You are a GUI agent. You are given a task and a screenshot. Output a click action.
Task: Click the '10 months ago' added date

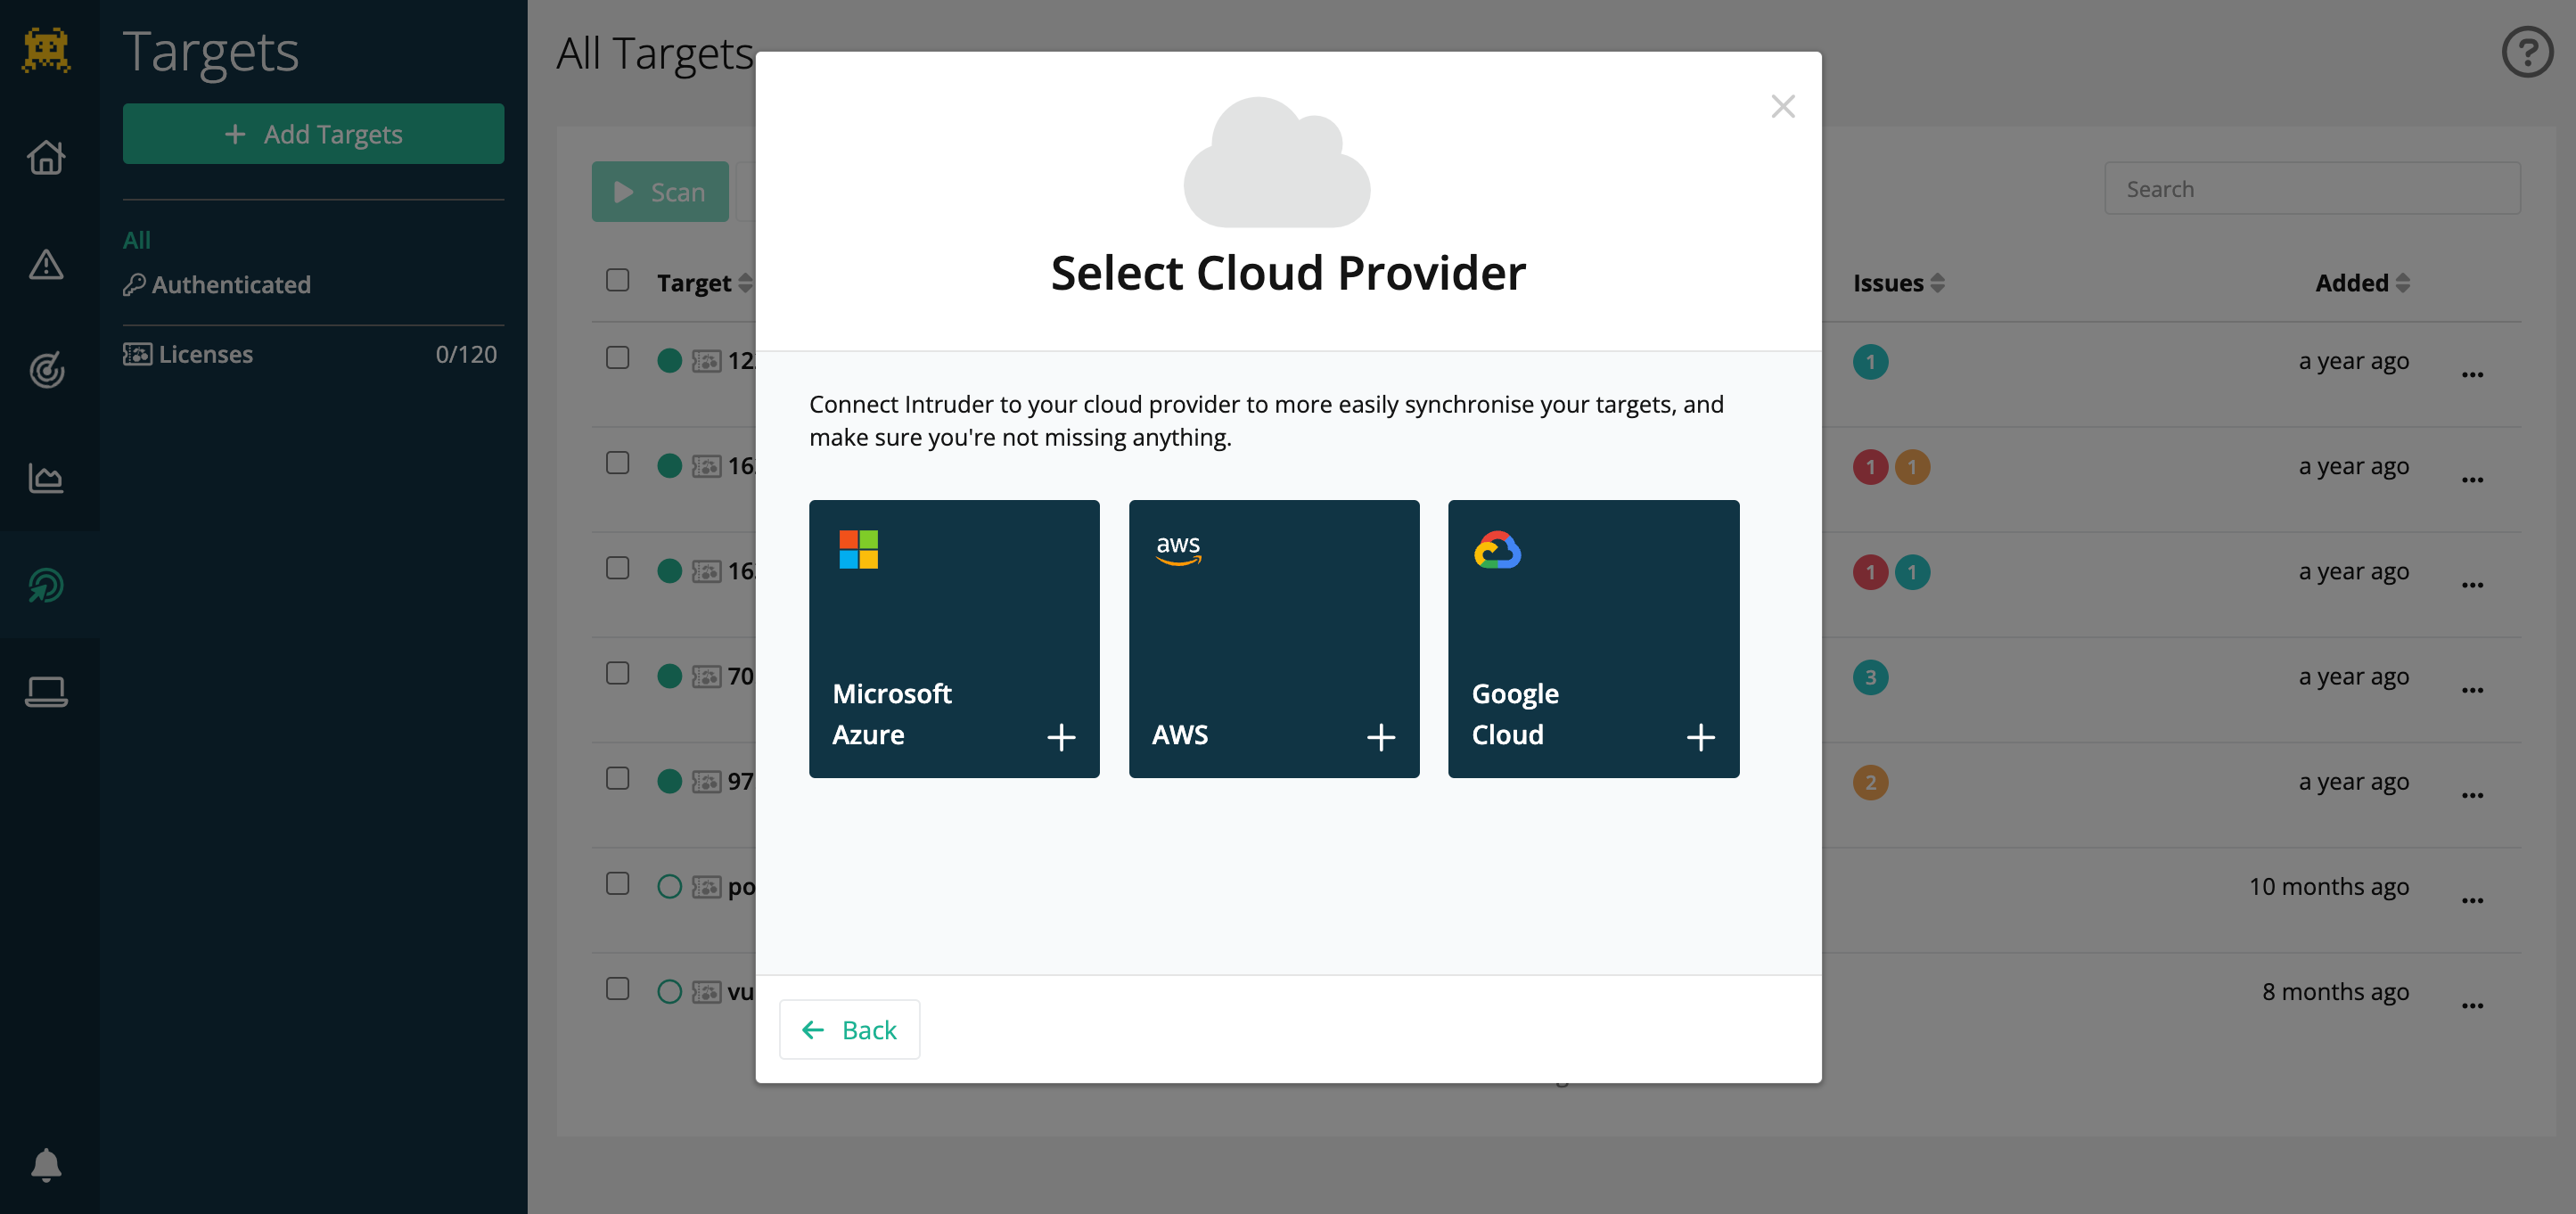pyautogui.click(x=2328, y=887)
